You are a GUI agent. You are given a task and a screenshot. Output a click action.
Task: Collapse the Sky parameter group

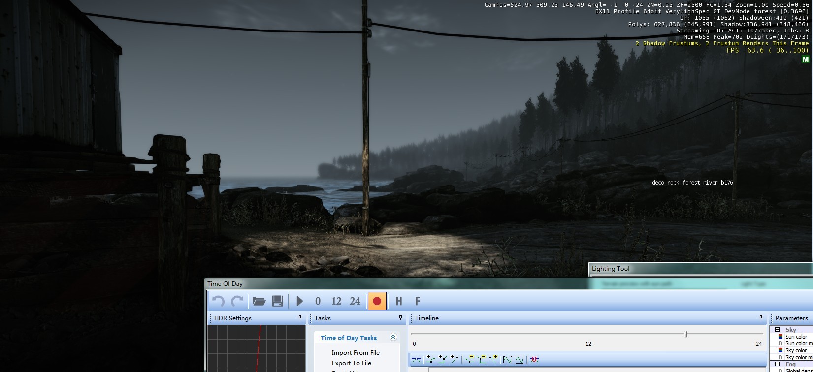click(x=778, y=330)
